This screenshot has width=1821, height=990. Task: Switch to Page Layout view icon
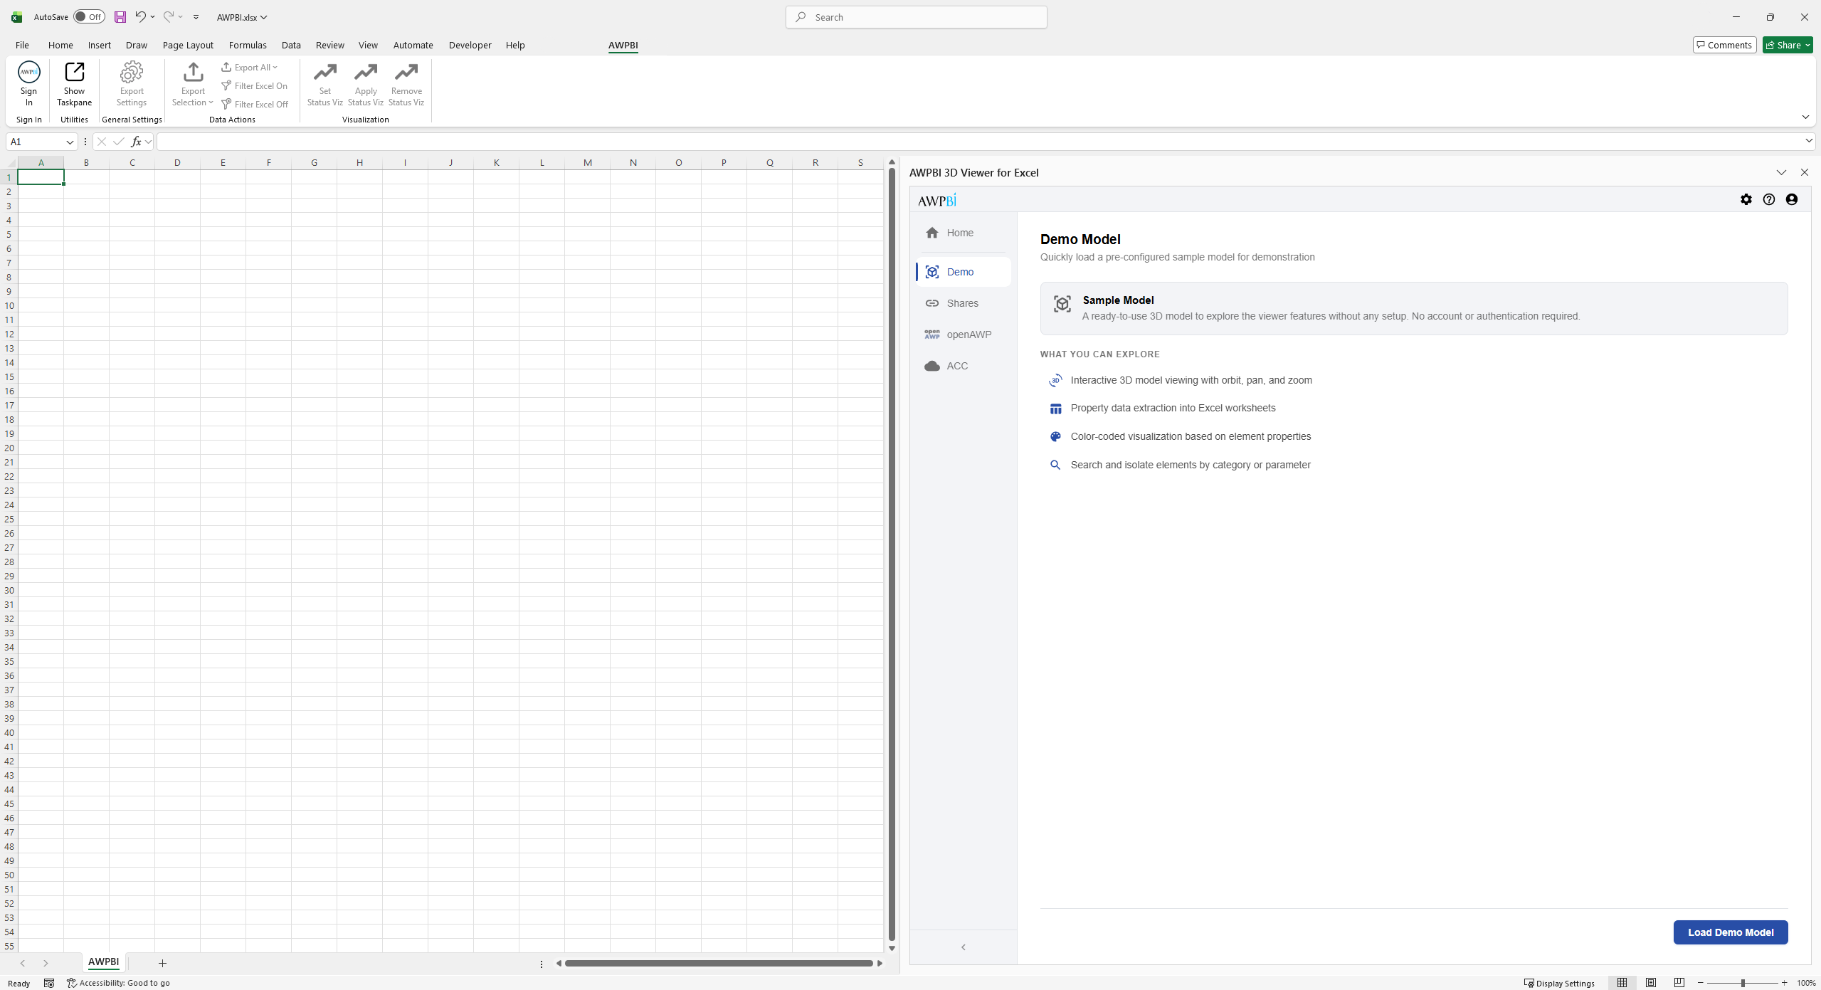[1651, 983]
